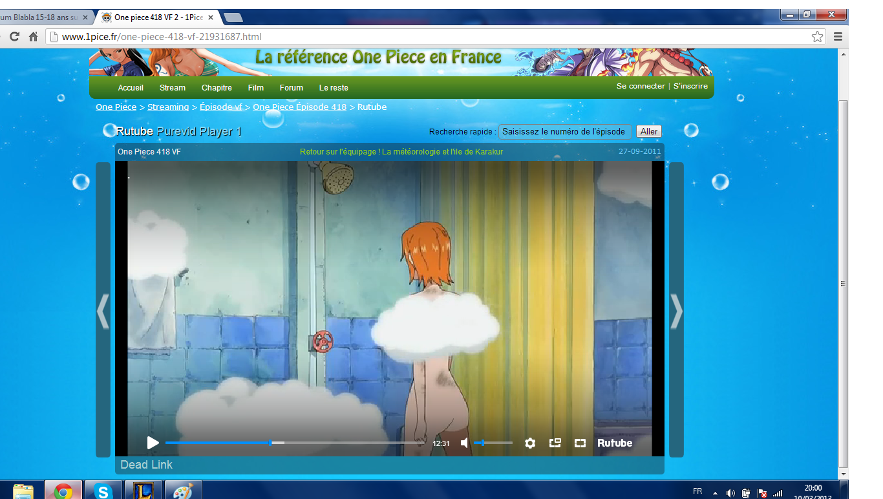
Task: Open File Explorer from the taskbar
Action: [23, 492]
